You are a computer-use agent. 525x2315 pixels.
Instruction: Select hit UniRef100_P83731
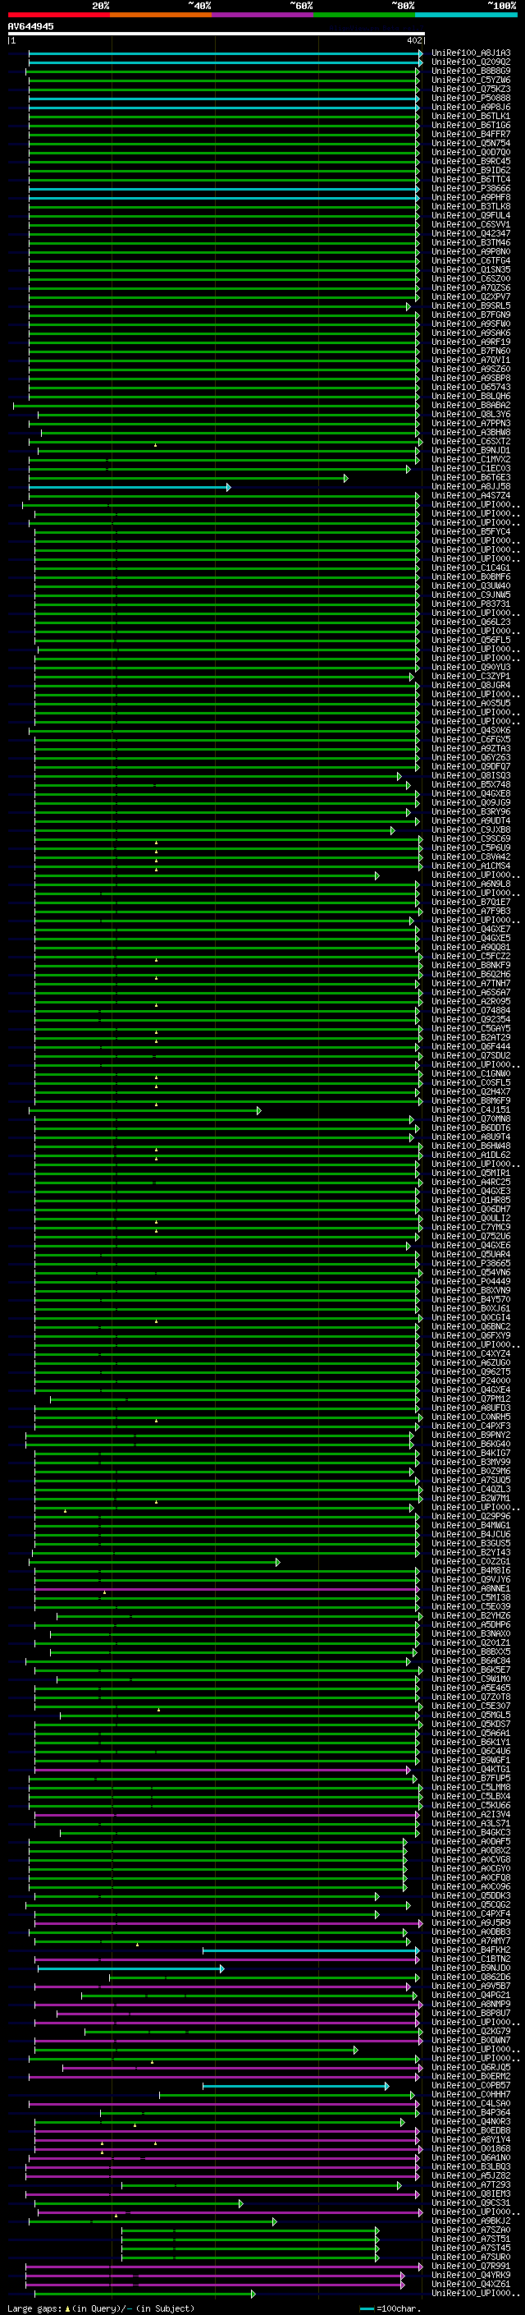point(471,604)
